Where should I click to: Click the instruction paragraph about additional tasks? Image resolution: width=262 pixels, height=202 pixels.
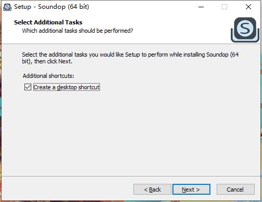[130, 58]
